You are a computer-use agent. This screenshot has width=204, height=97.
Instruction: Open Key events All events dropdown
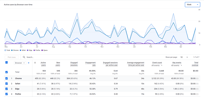[x=177, y=65]
